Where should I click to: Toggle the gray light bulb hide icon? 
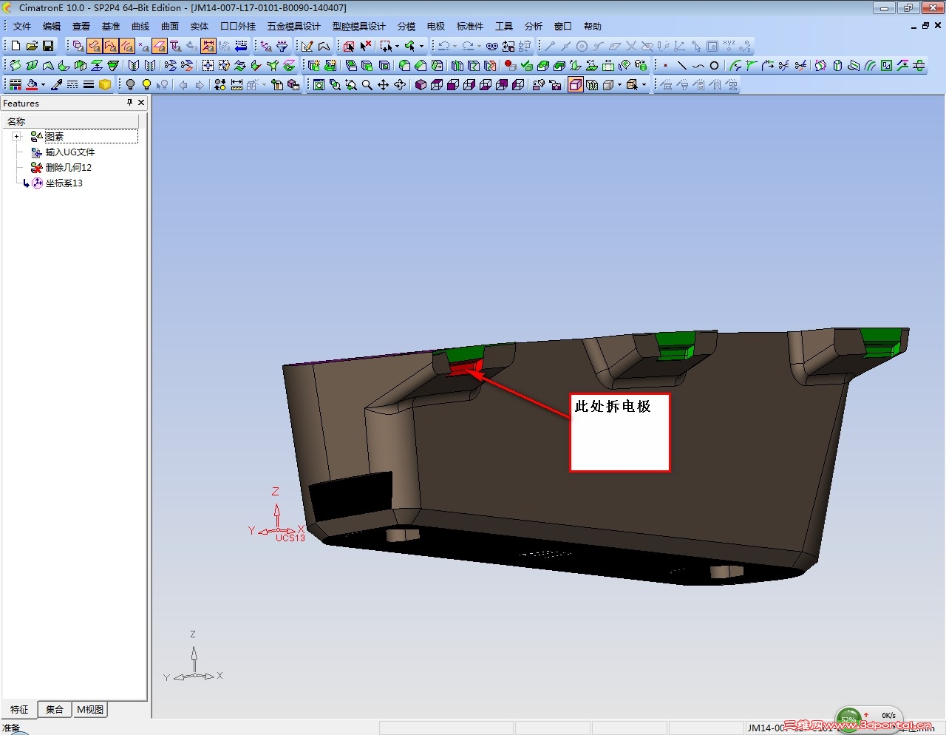click(x=131, y=85)
